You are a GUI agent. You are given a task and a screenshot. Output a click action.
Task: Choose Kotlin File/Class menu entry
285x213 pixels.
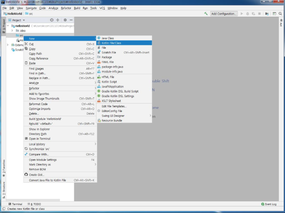coord(124,43)
